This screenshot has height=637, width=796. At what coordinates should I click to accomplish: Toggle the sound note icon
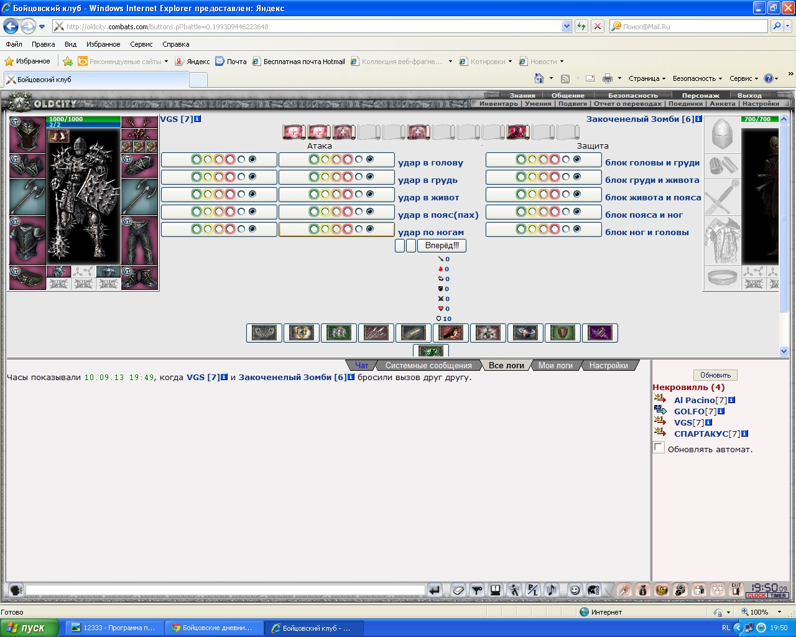coord(552,590)
